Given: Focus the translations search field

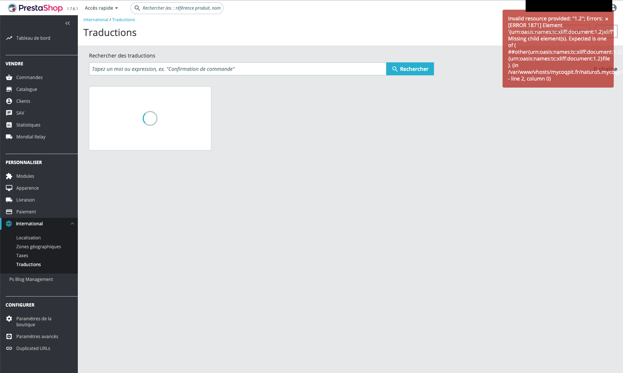Looking at the screenshot, I should 238,69.
